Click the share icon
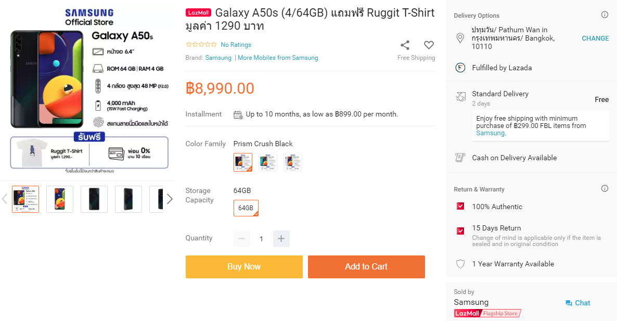This screenshot has height=321, width=617. [405, 45]
